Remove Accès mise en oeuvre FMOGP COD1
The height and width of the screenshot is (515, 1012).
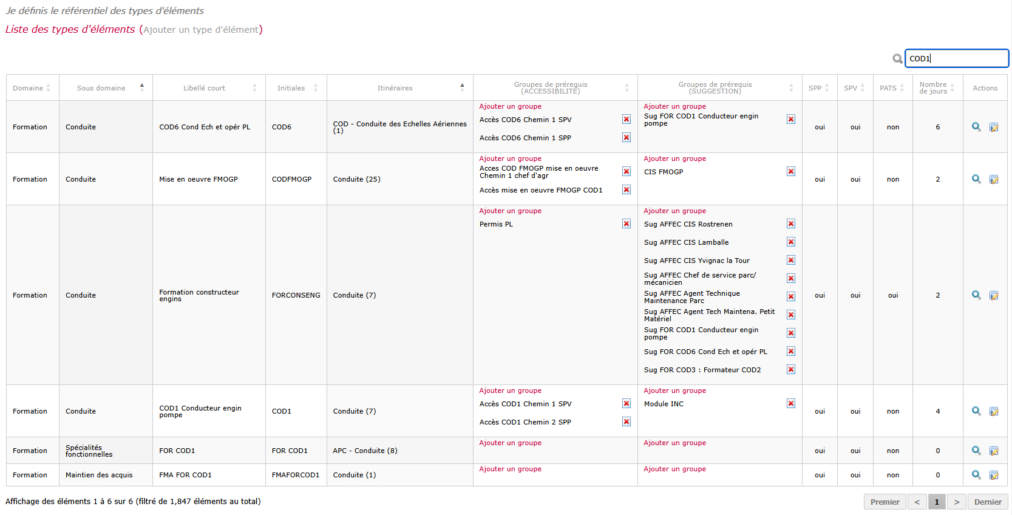627,190
